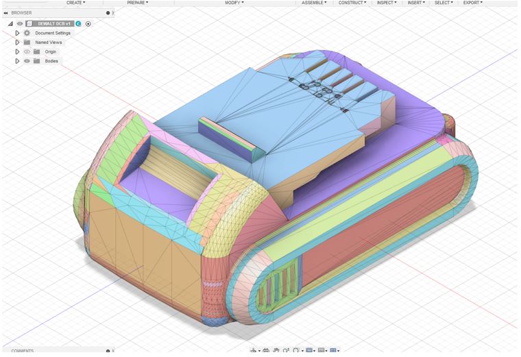Screen dimensions: 521x357
Task: Open the MODIFY menu
Action: point(234,3)
